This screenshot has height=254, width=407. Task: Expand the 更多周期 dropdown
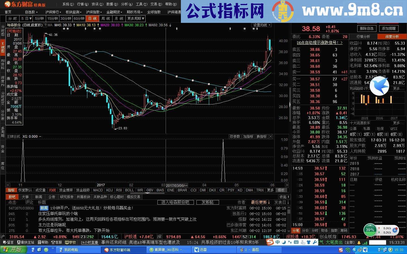[136, 19]
